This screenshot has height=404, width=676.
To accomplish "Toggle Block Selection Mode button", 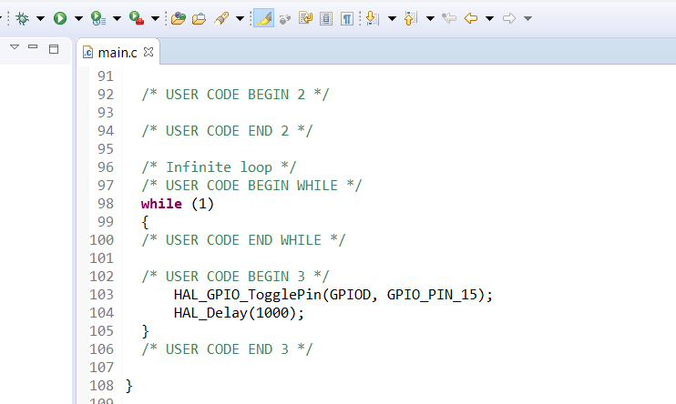I will point(326,17).
